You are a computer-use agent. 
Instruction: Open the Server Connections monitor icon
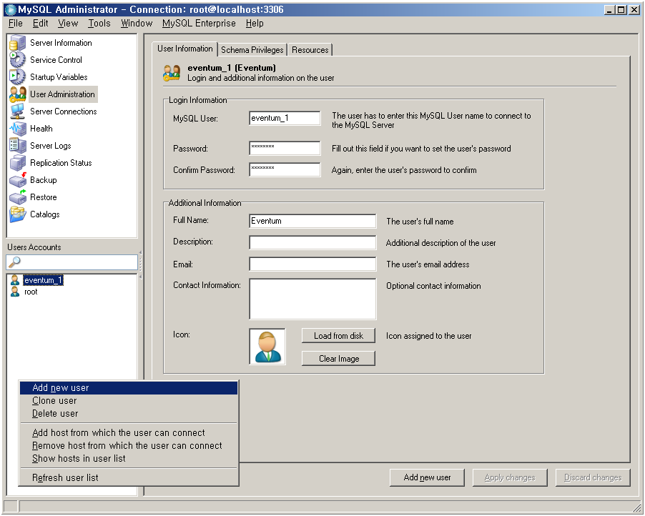tap(18, 111)
